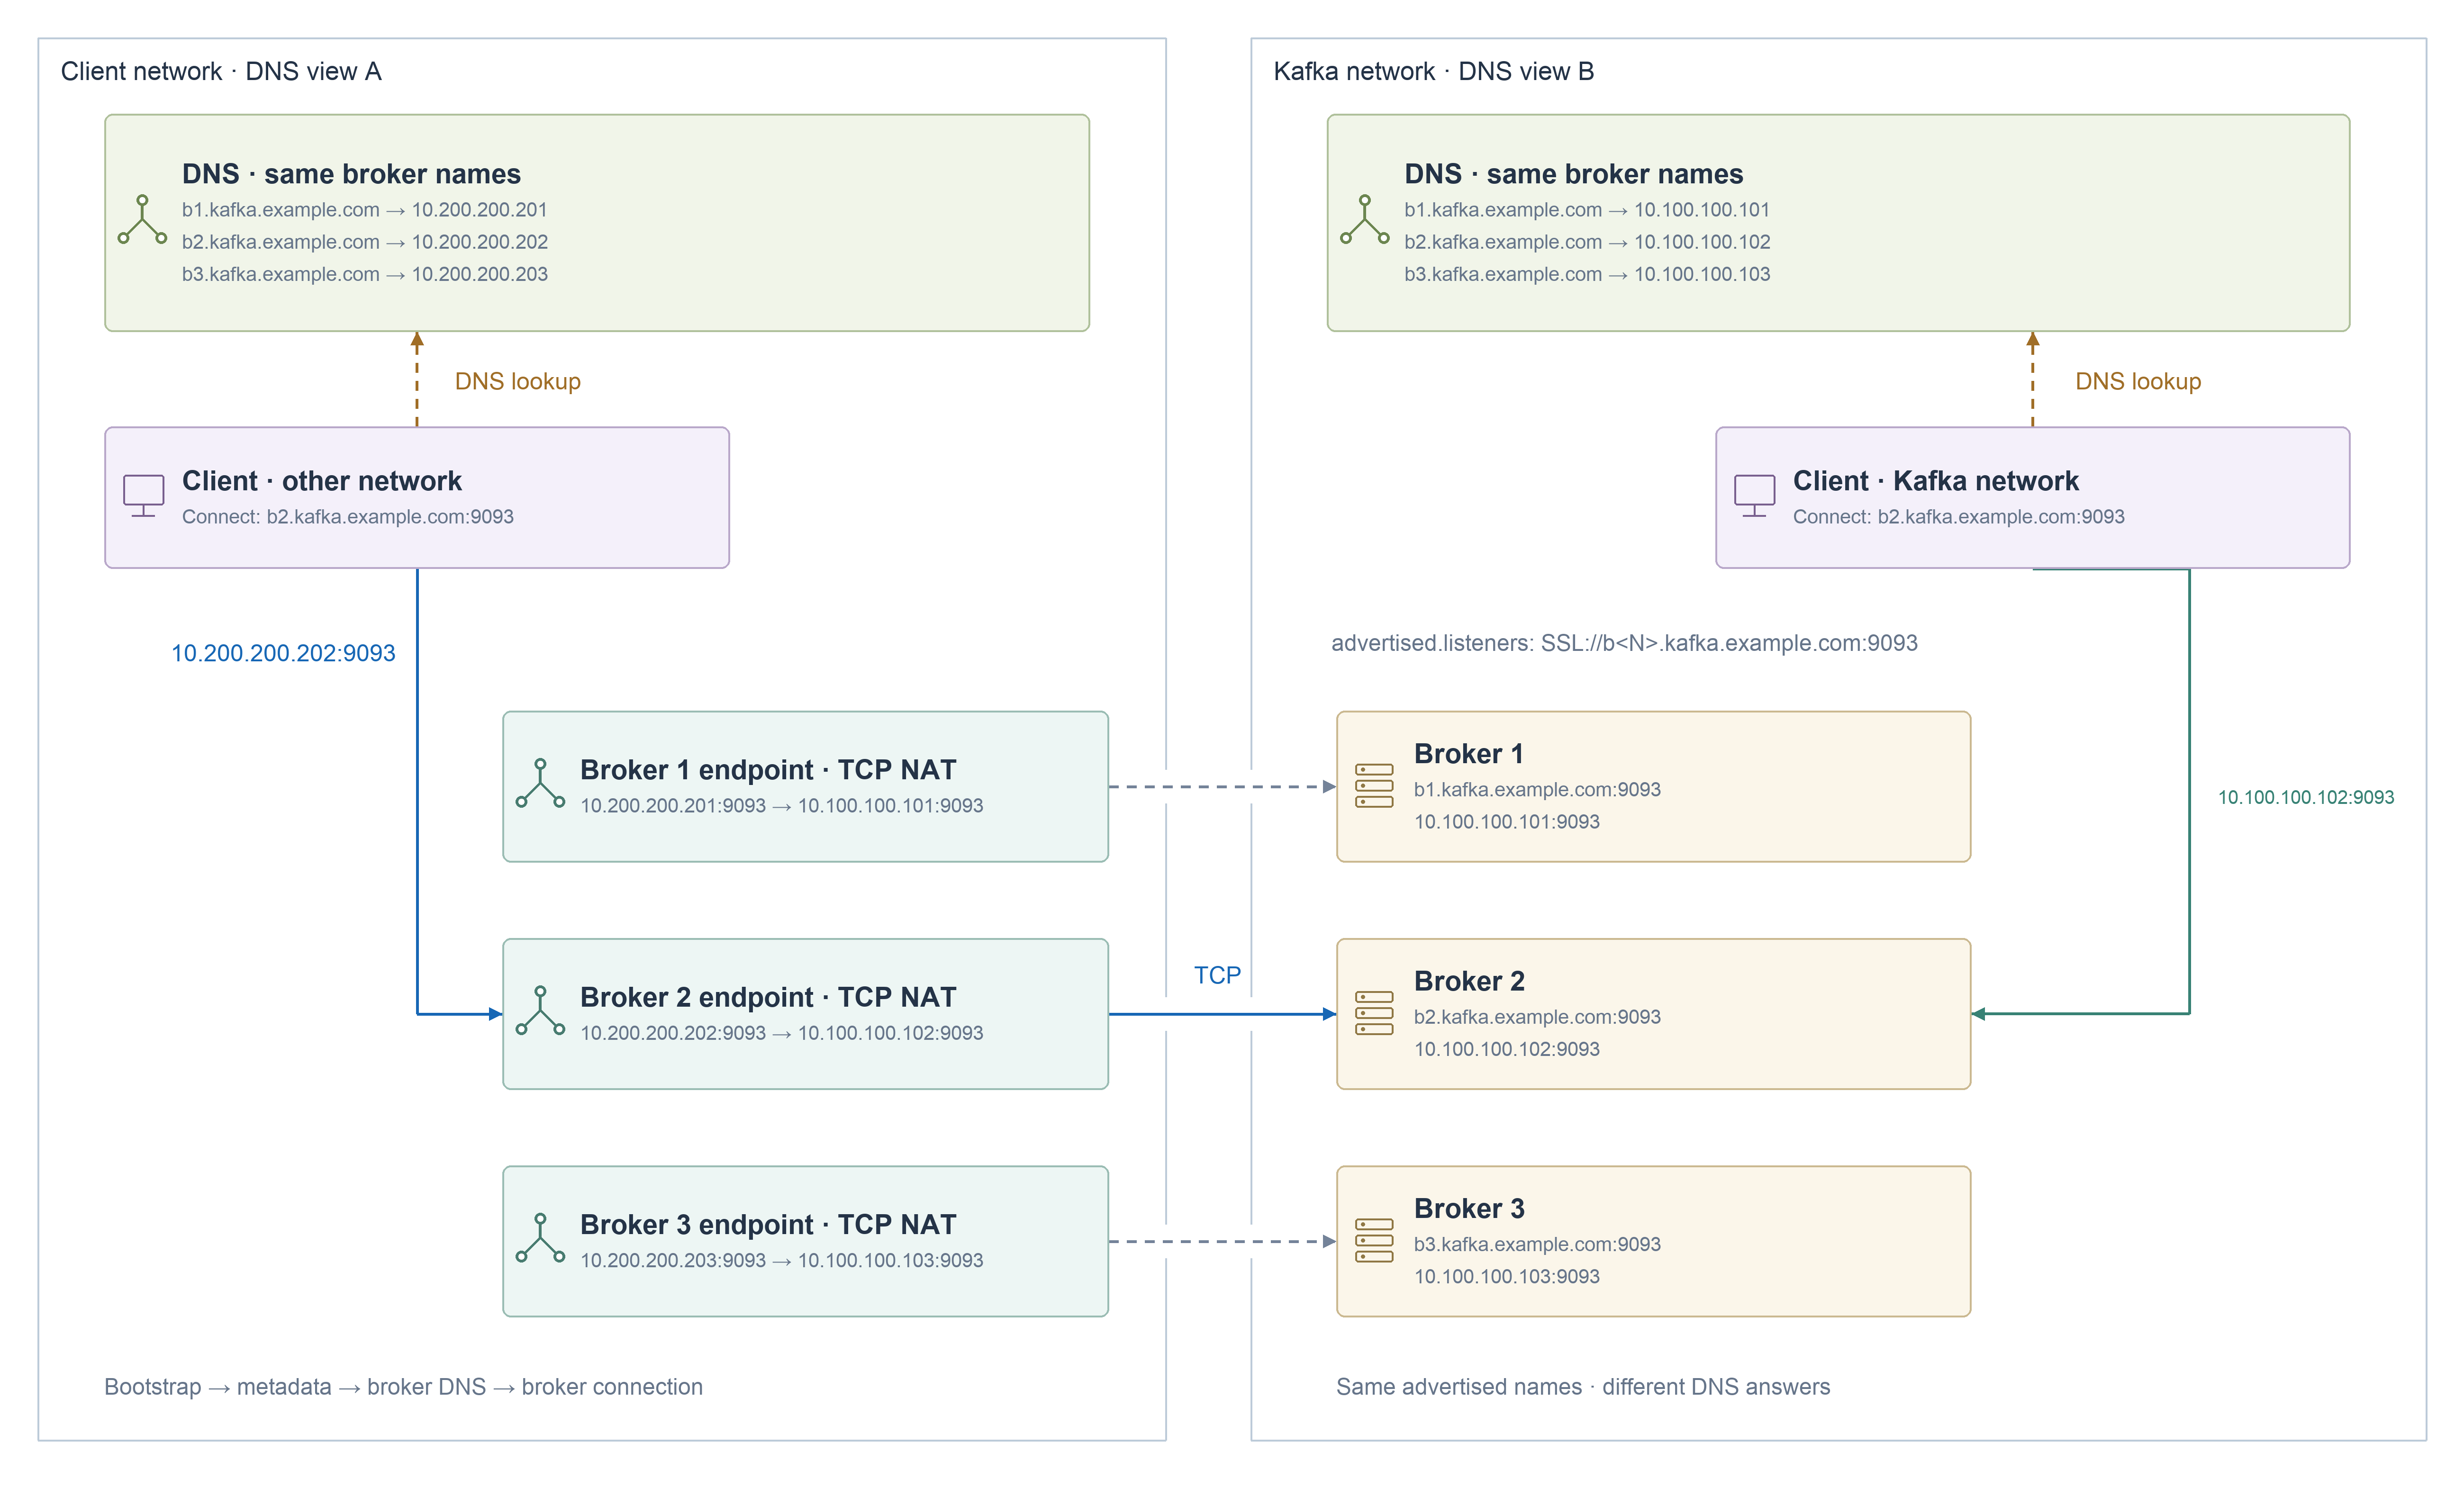Select the 'Kafka network · DNS view B' title
The height and width of the screenshot is (1497, 2464).
pos(1433,72)
